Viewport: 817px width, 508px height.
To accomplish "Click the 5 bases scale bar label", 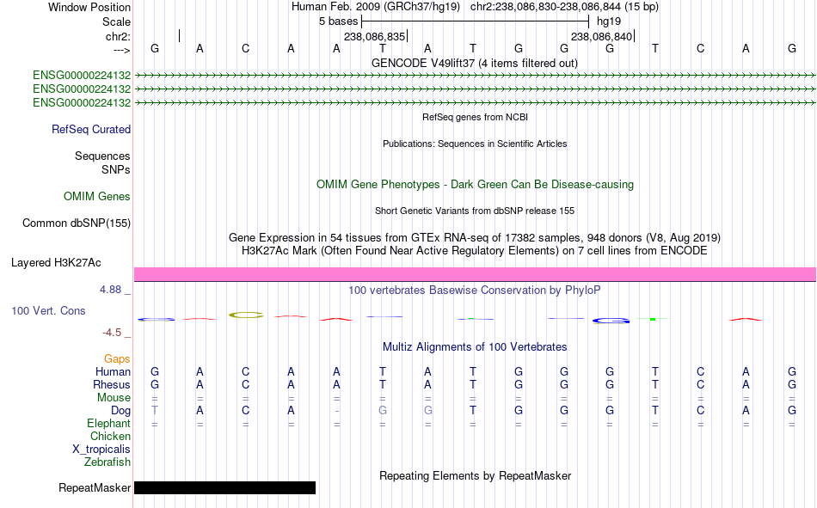I will [x=339, y=21].
